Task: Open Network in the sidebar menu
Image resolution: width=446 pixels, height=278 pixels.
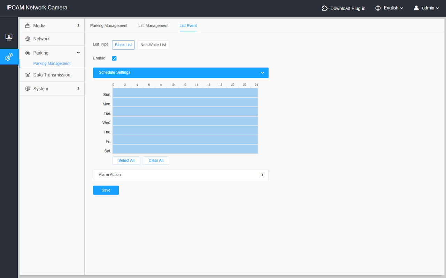Action: point(52,39)
